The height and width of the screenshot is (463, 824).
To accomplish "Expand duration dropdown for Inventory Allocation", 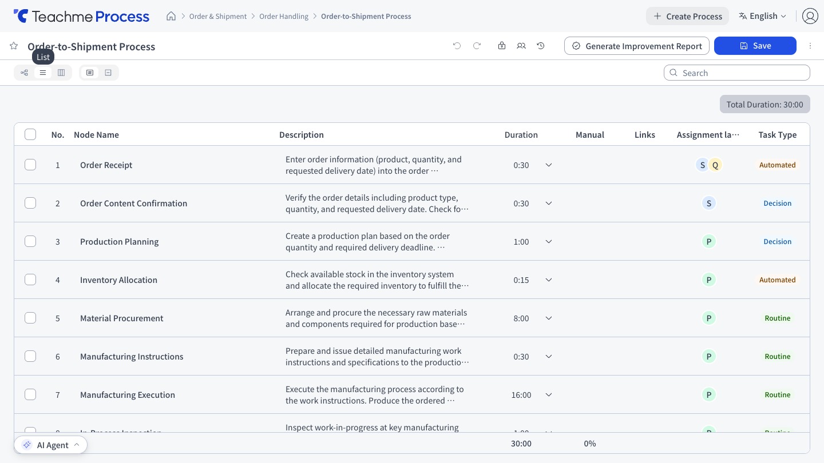I will pyautogui.click(x=549, y=280).
